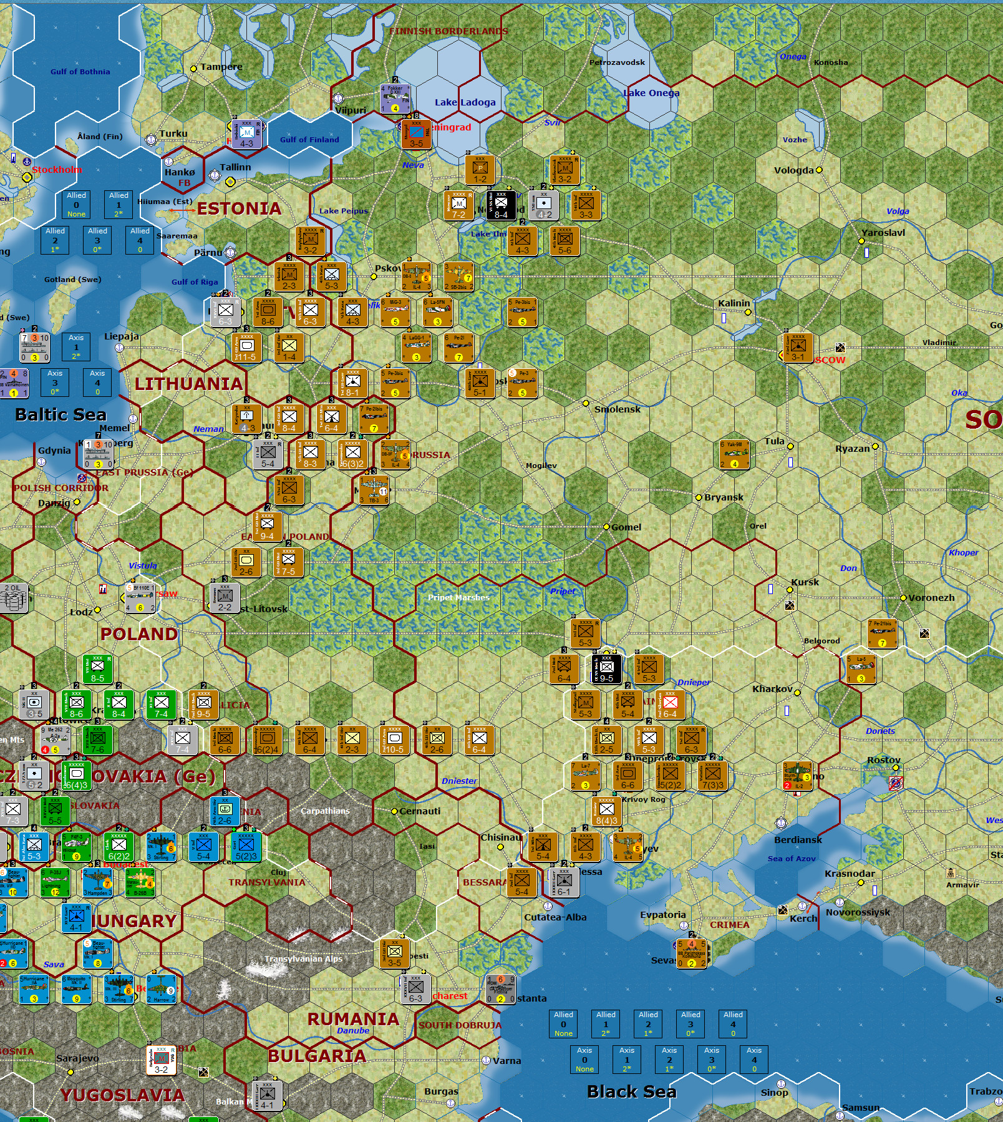The image size is (1003, 1122).
Task: Select the Finnish 4-3 counter near Turku
Action: coord(247,134)
